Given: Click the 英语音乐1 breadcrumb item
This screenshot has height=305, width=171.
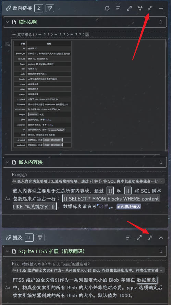Looking at the screenshot, I should [x=24, y=35].
